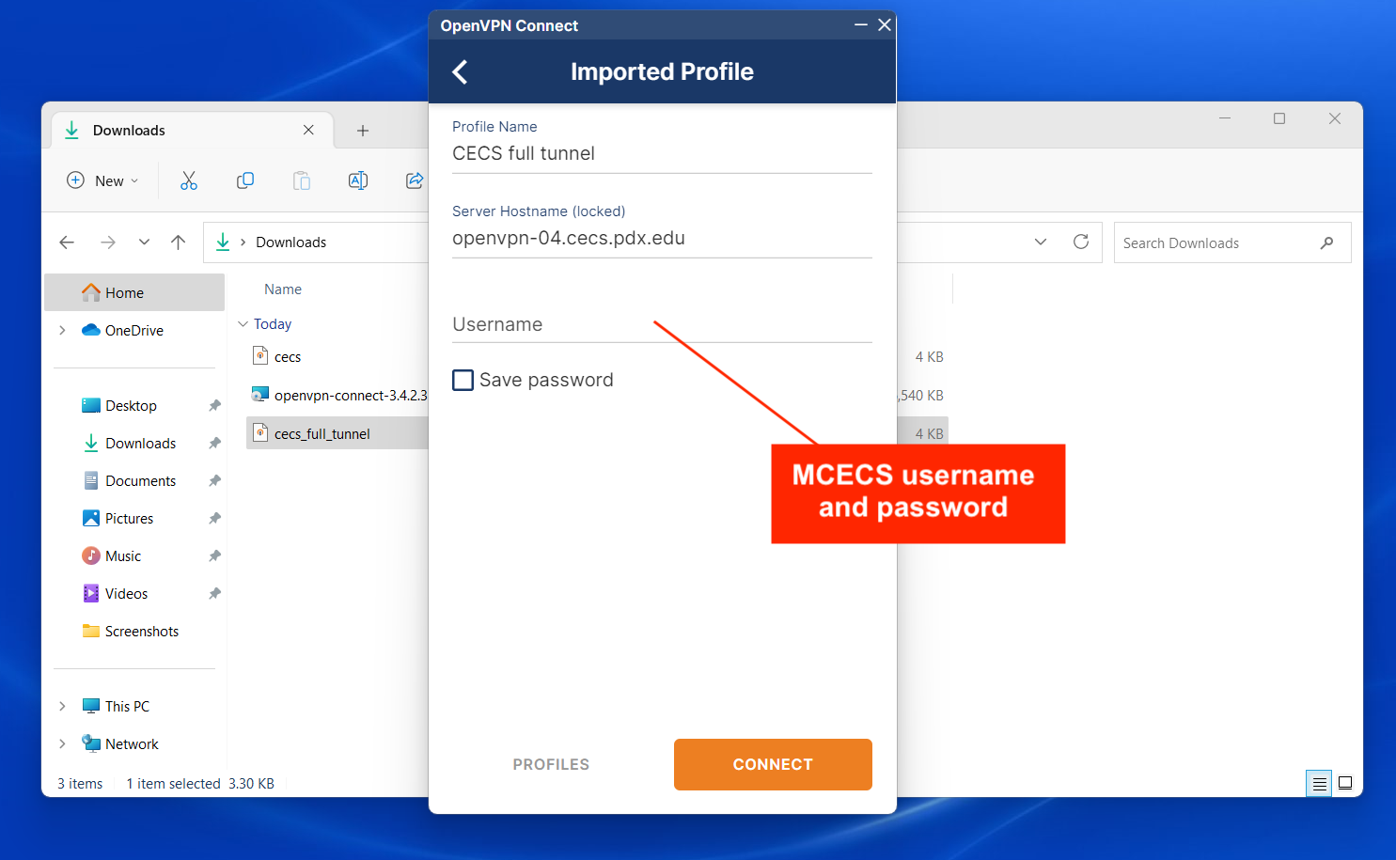Image resolution: width=1396 pixels, height=860 pixels.
Task: Navigate back in File Explorer
Action: [x=67, y=242]
